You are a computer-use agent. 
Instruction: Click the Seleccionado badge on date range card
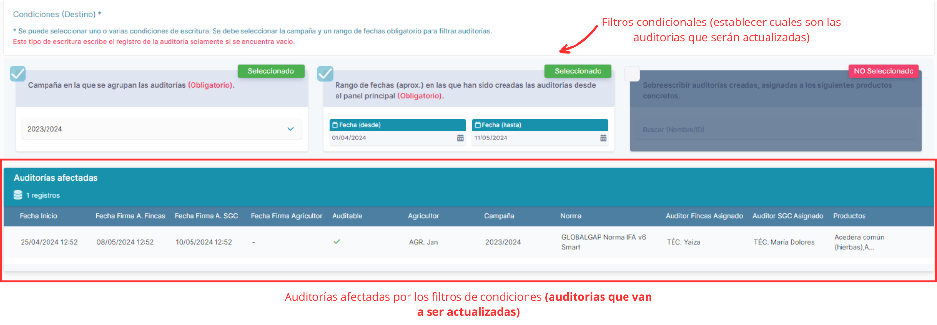pos(578,71)
